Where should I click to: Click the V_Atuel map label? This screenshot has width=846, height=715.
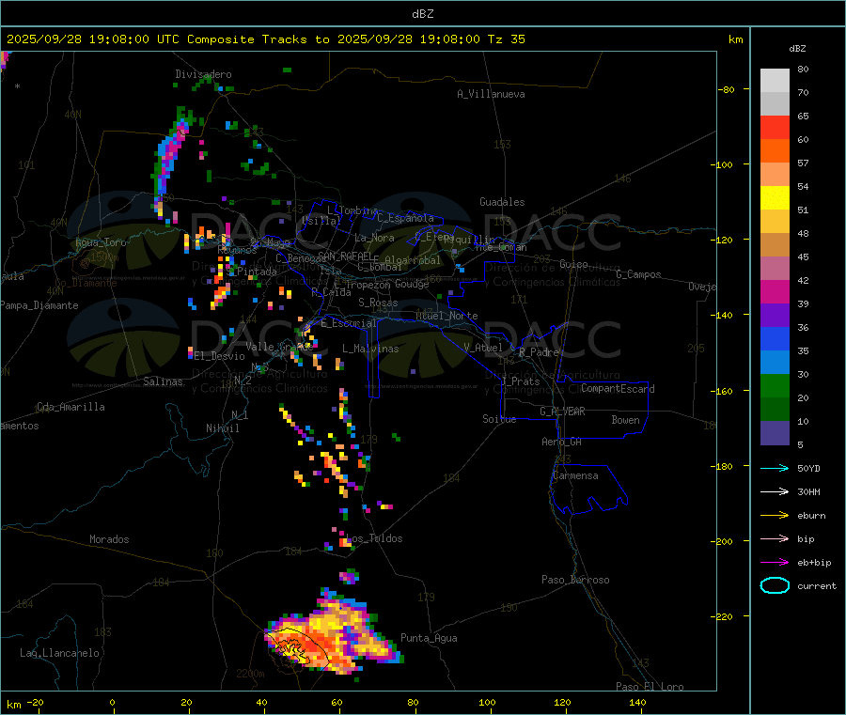point(483,348)
